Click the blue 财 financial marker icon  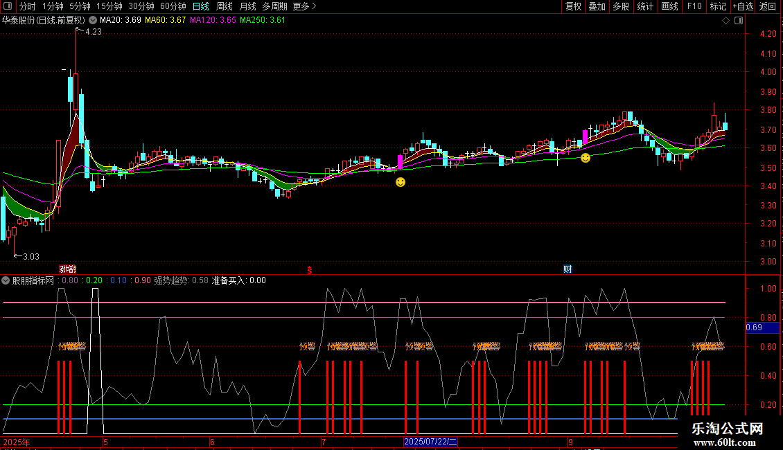point(568,269)
